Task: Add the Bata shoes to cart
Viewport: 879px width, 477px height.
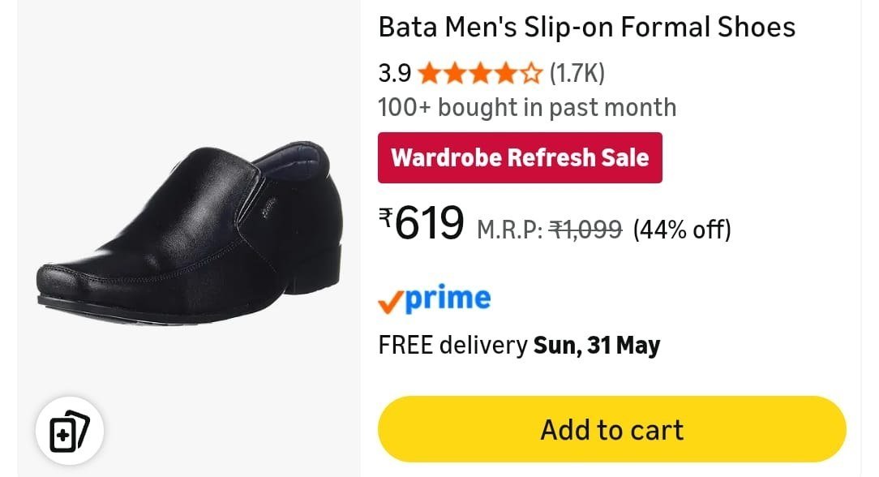Action: [612, 430]
